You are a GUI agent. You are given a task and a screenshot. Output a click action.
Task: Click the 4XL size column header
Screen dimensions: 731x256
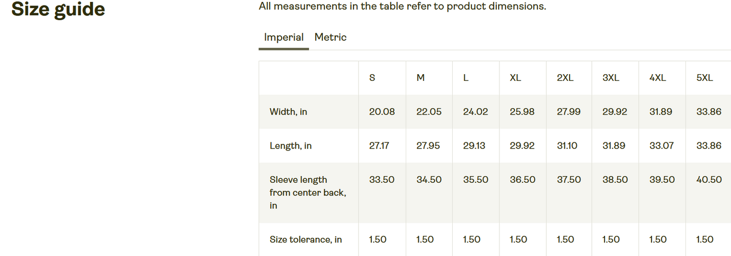click(658, 78)
